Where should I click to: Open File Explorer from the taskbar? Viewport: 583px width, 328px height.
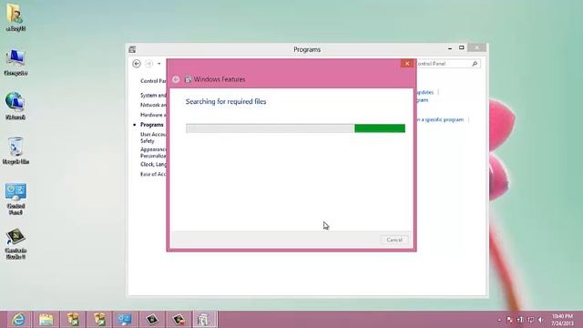[46, 320]
